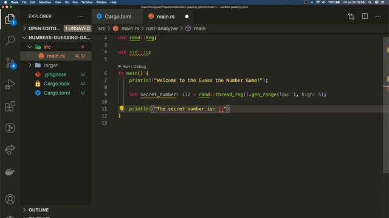Screen dimensions: 389x218
Task: Click the use std::io line
Action: point(134,52)
